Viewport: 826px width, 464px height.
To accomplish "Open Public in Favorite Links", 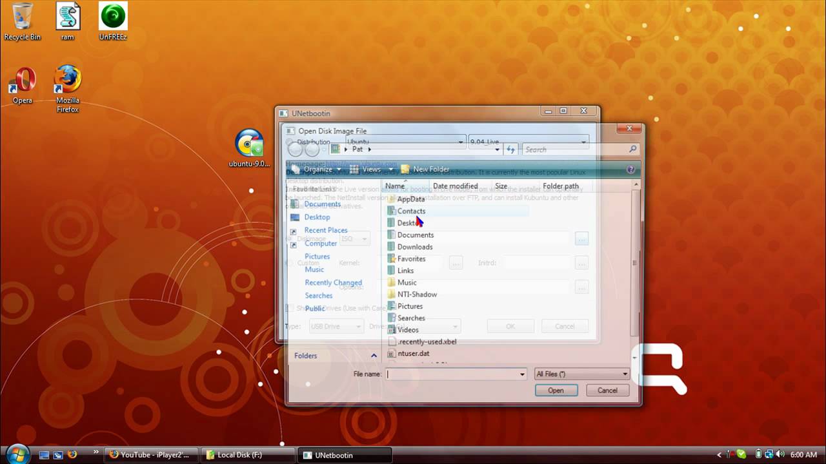I will tap(315, 309).
